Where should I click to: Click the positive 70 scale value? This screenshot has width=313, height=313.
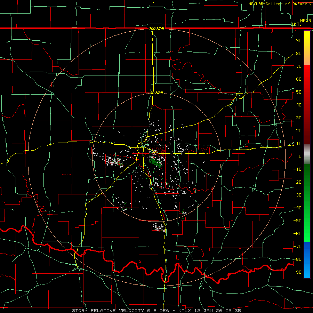coord(299,66)
